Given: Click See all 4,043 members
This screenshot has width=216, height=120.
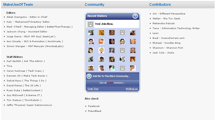Looking at the screenshot, I should (112, 83).
